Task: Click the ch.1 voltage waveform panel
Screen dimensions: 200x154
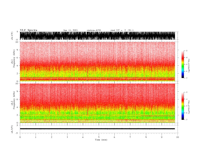Action: [x=97, y=36]
